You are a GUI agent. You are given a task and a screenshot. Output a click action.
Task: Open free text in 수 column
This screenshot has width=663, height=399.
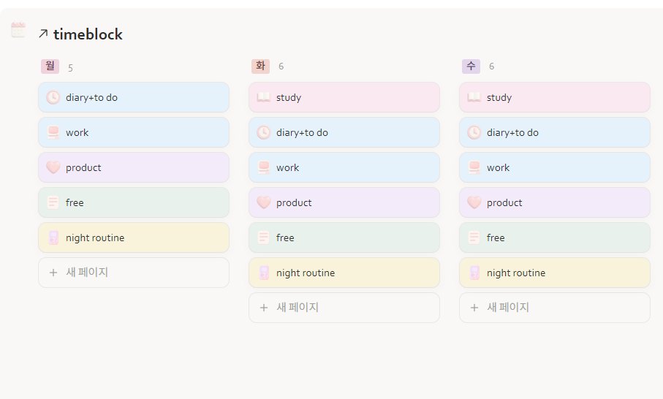coord(496,238)
